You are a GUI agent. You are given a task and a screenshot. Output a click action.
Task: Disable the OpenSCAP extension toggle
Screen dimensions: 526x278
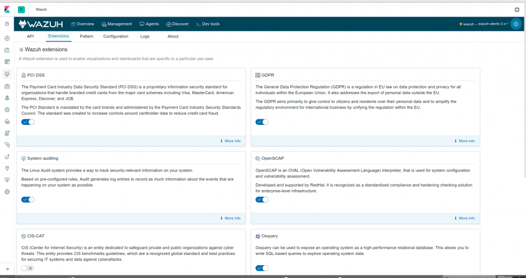[x=261, y=199]
